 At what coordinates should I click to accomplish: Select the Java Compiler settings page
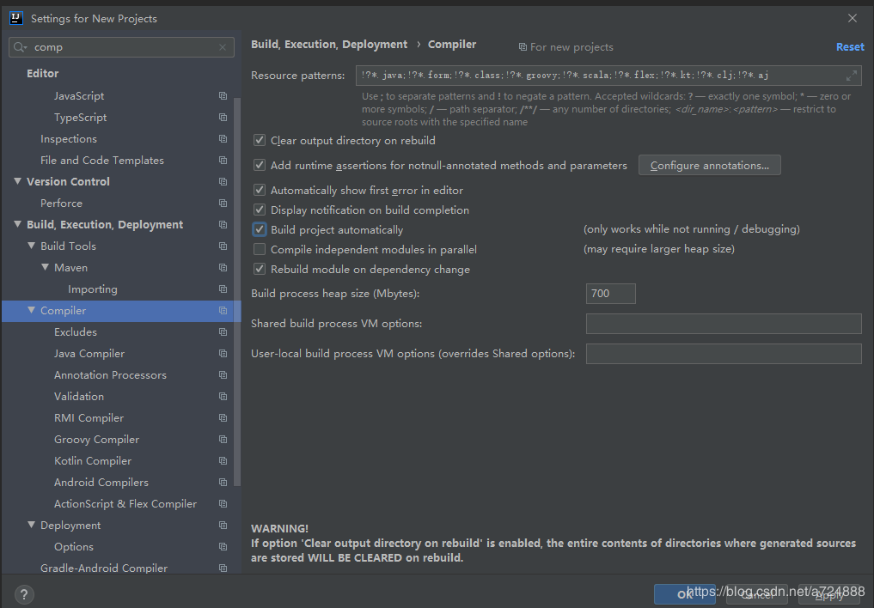(89, 354)
